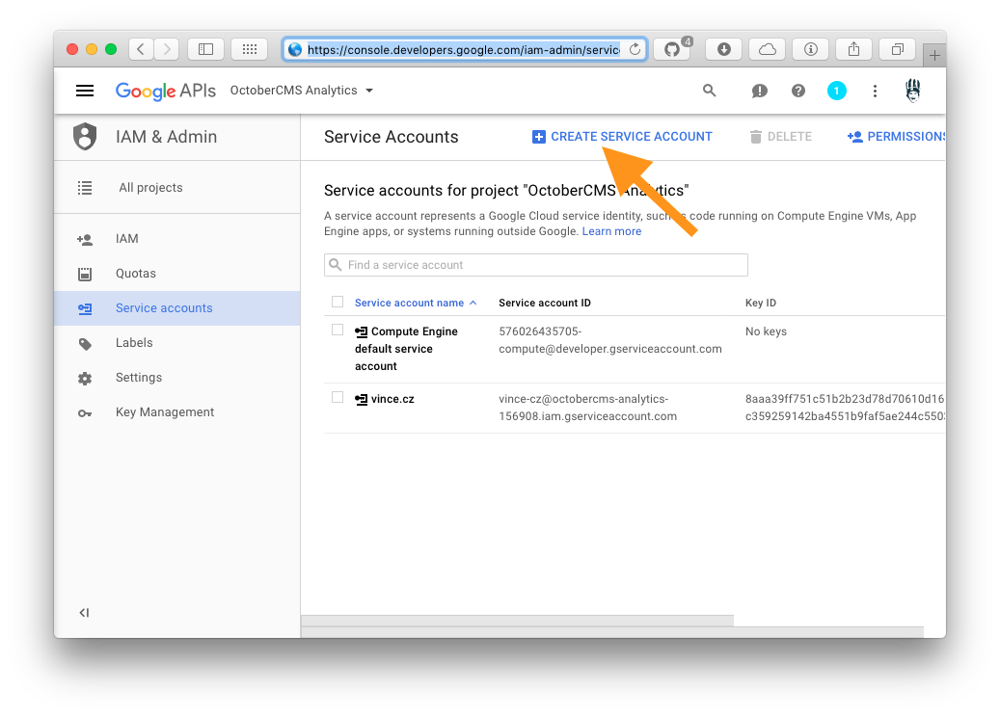
Task: Click the compute@developer.gserviceaccount.com ID
Action: pos(610,340)
